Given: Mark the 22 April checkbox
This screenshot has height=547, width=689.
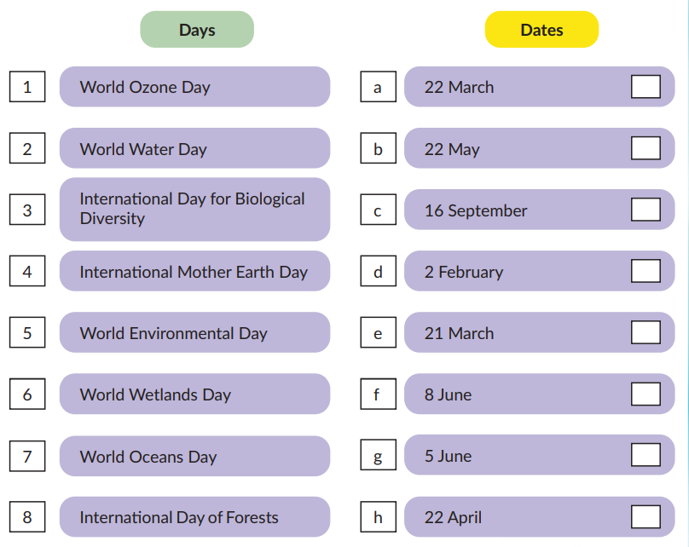Looking at the screenshot, I should tap(646, 517).
